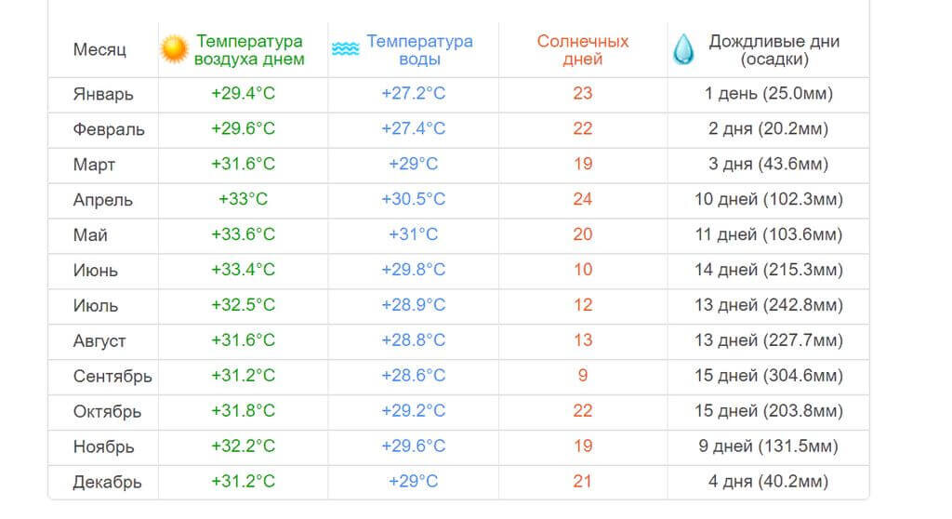This screenshot has width=952, height=519.
Task: Select the Июнь sunny days value 10
Action: (x=583, y=270)
